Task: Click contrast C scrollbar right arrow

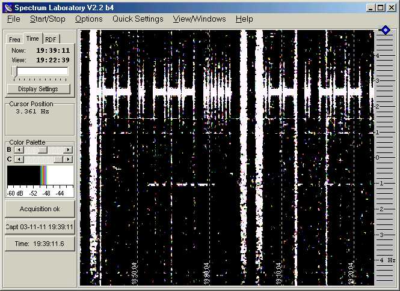Action: pyautogui.click(x=68, y=160)
